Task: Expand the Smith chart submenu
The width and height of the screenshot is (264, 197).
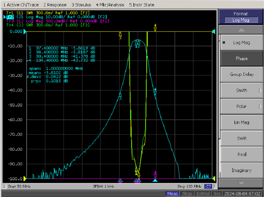Action: (242, 90)
